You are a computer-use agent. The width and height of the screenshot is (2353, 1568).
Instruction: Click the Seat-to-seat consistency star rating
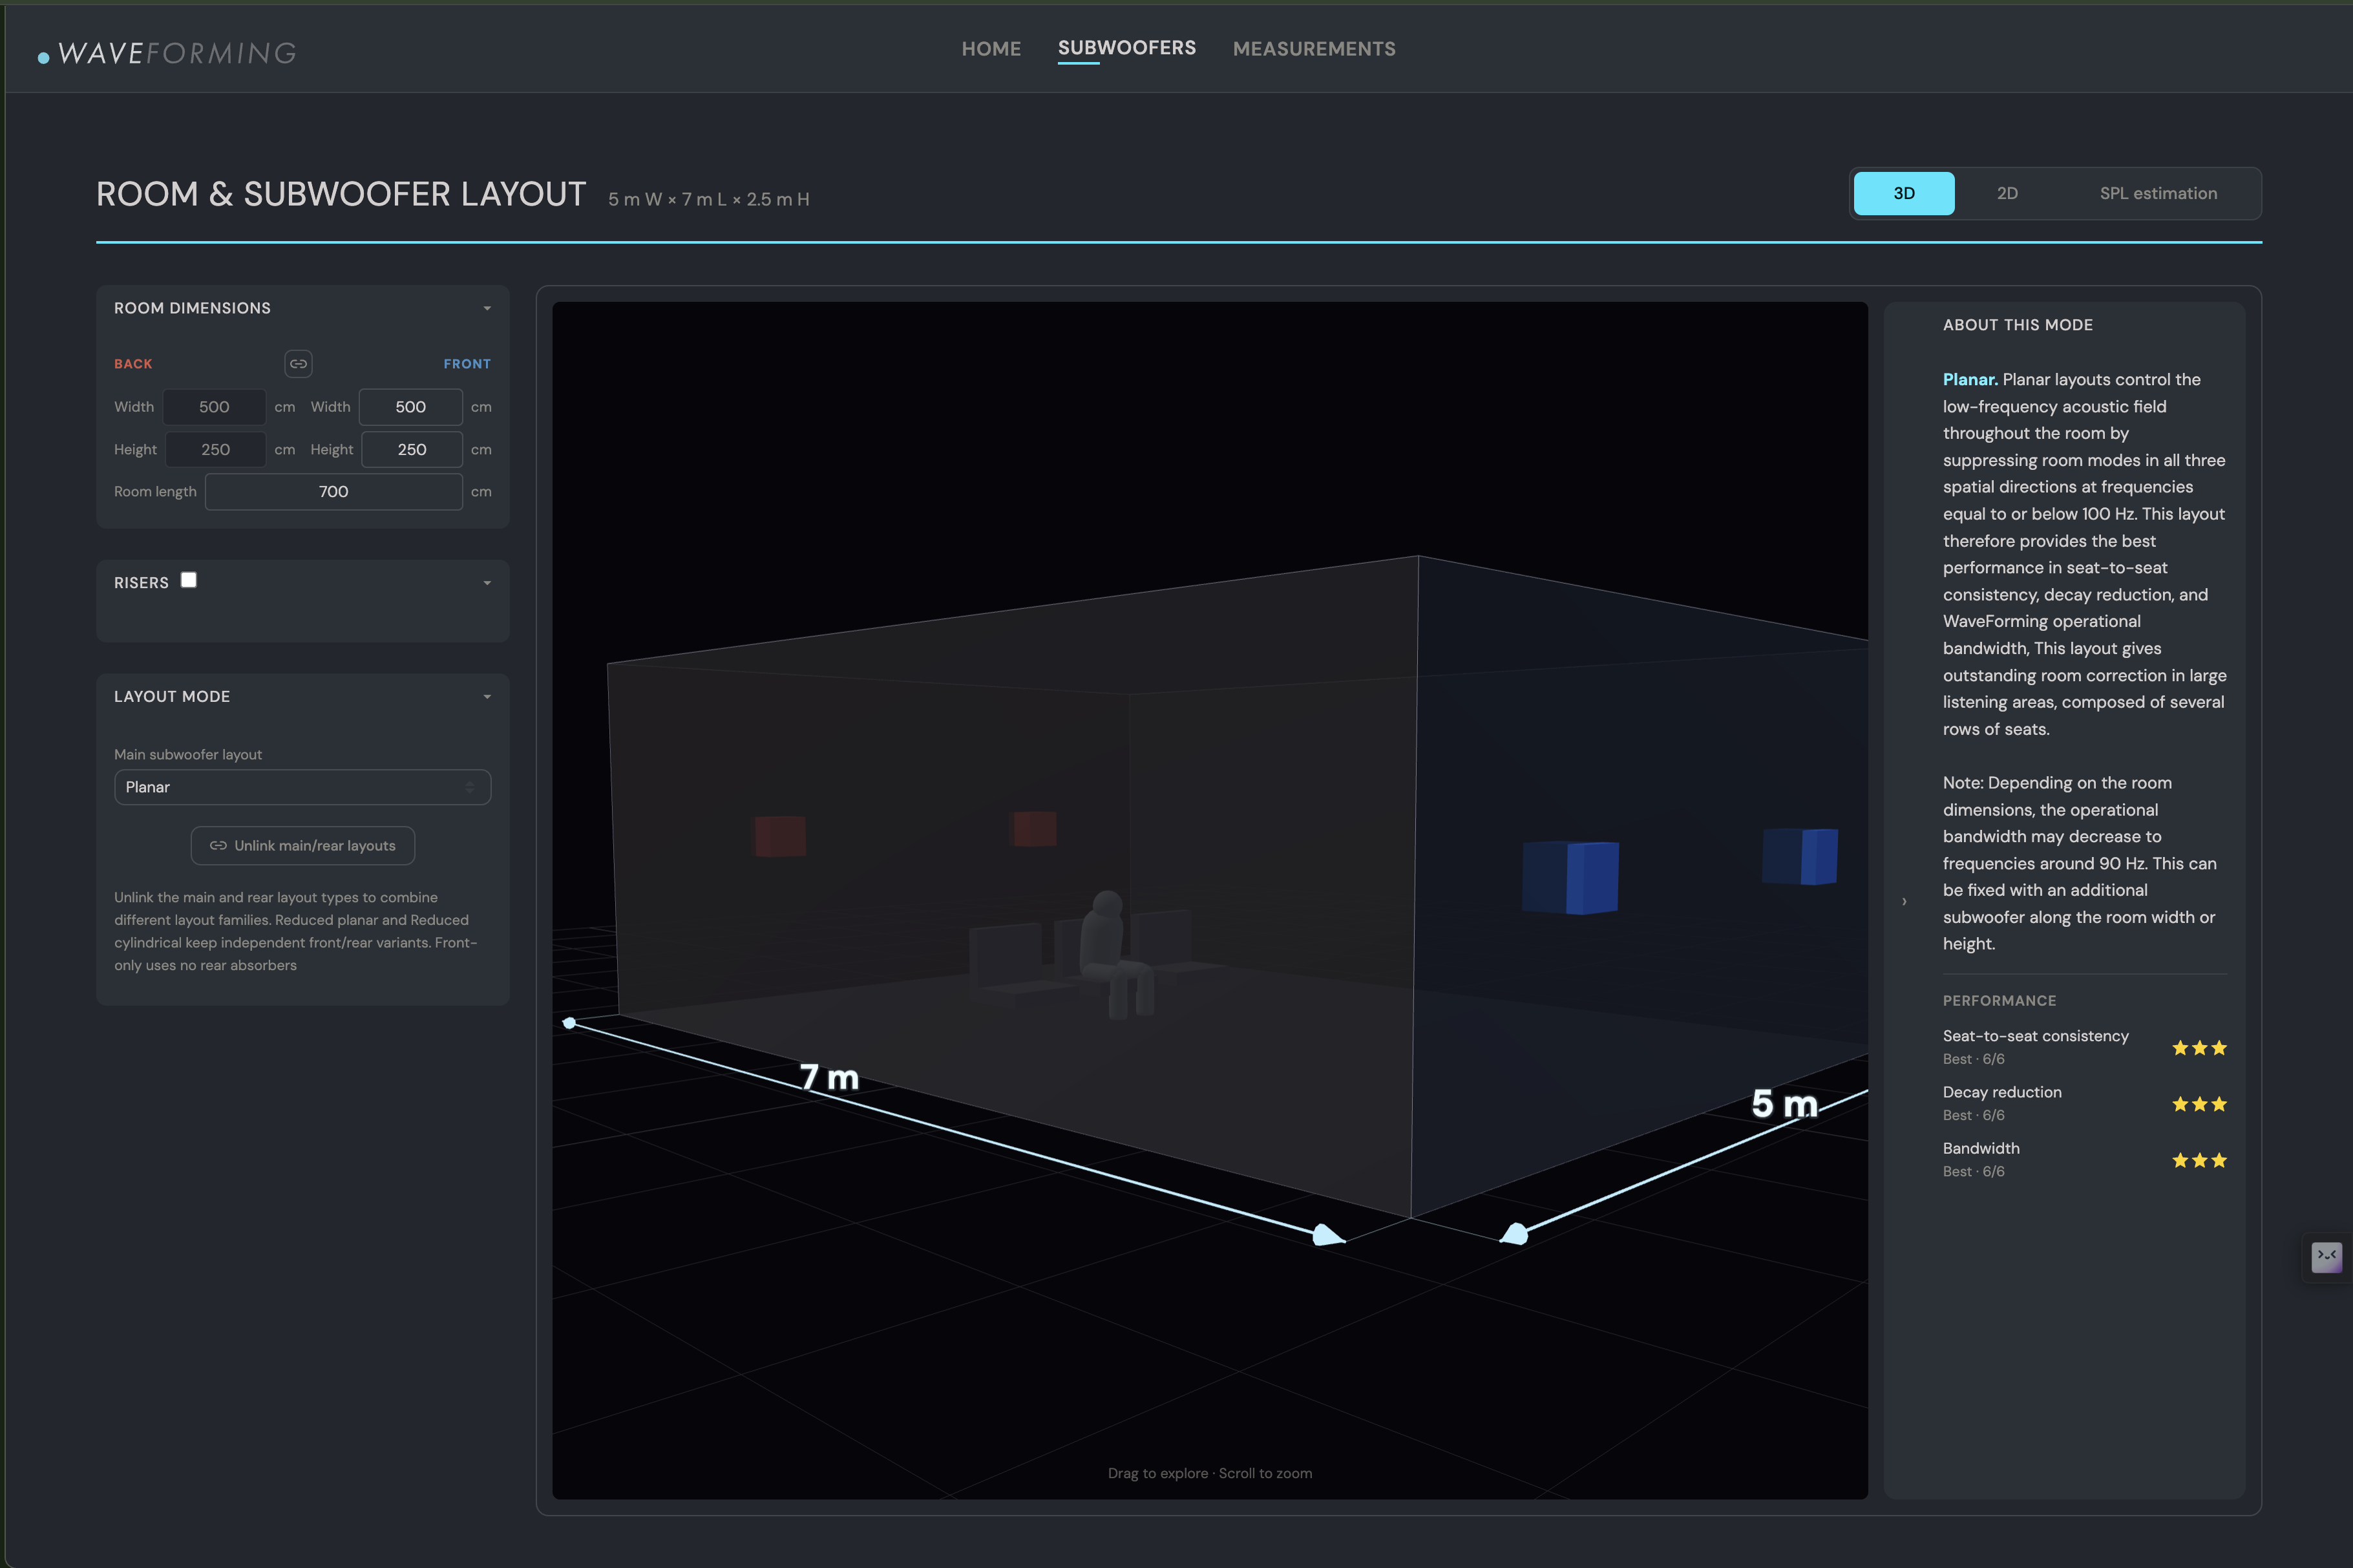pyautogui.click(x=2199, y=1048)
